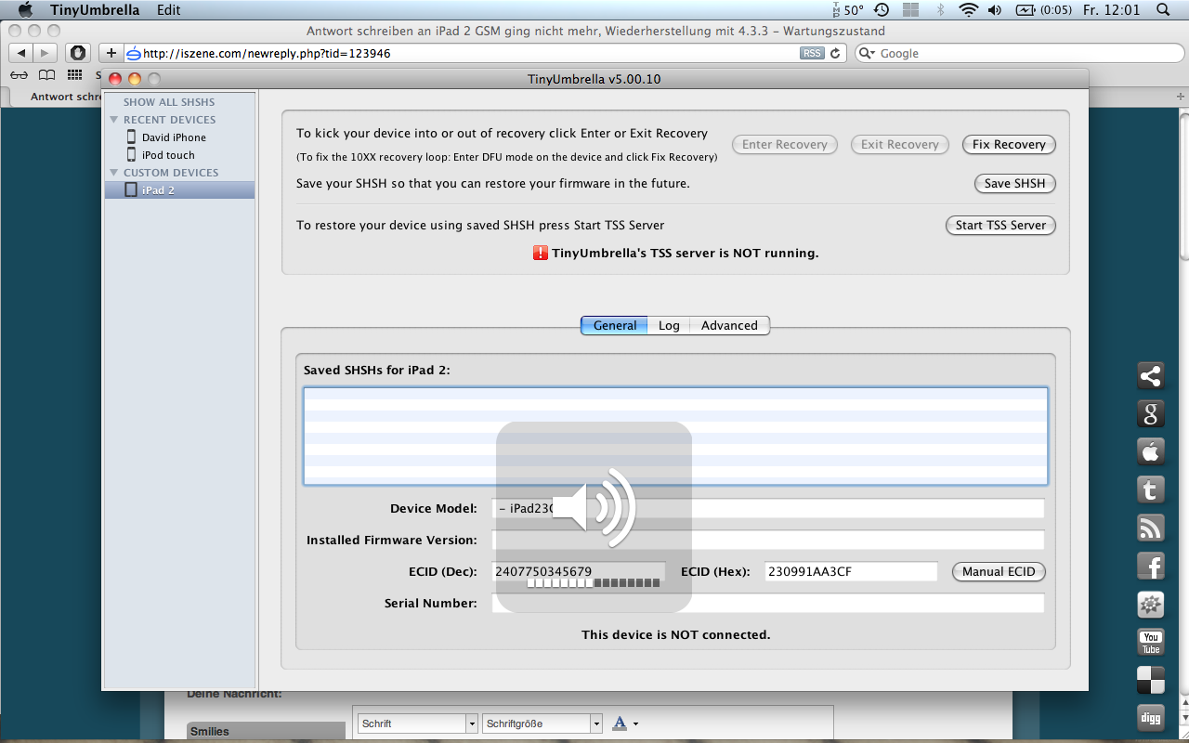Click the Tumblr share icon
1189x743 pixels.
pos(1151,489)
